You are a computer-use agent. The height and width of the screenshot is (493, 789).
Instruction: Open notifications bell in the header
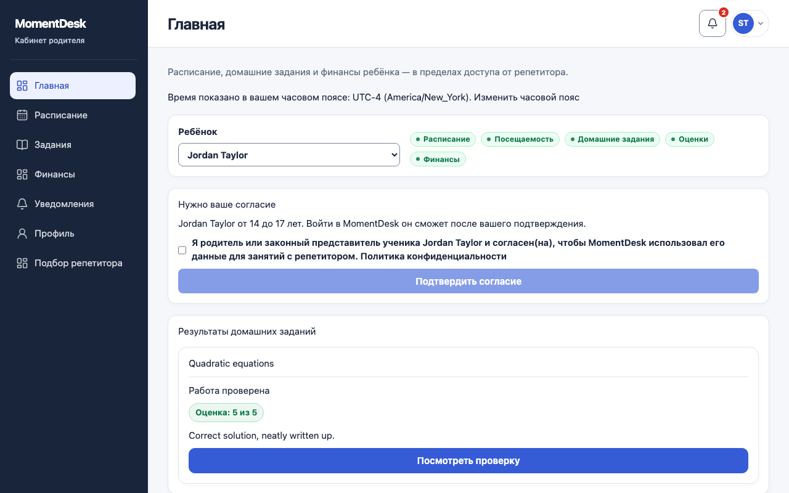coord(713,23)
